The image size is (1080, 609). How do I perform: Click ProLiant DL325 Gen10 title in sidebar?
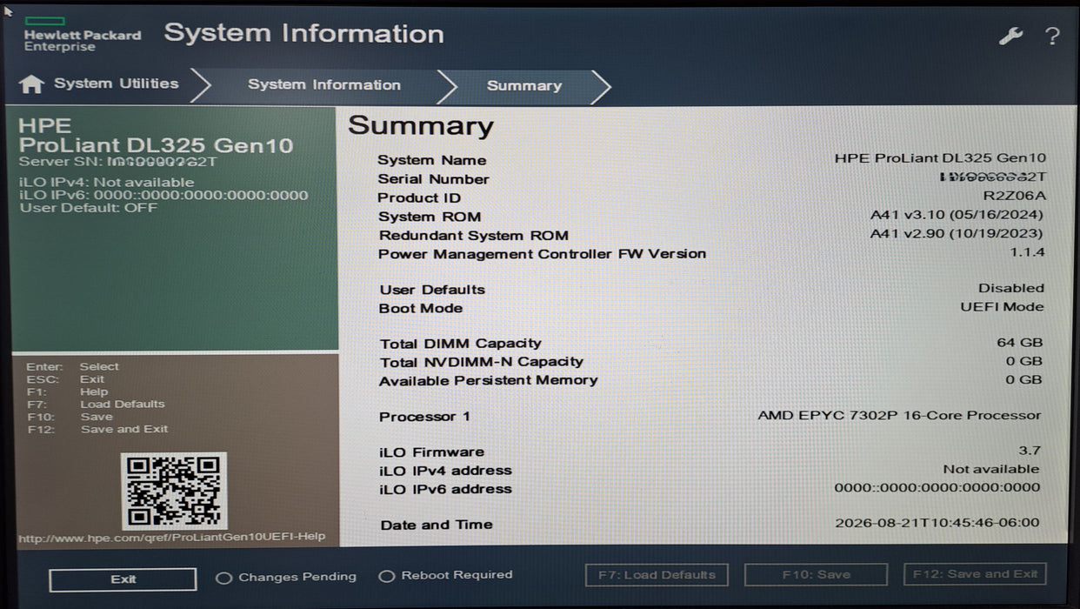point(157,145)
